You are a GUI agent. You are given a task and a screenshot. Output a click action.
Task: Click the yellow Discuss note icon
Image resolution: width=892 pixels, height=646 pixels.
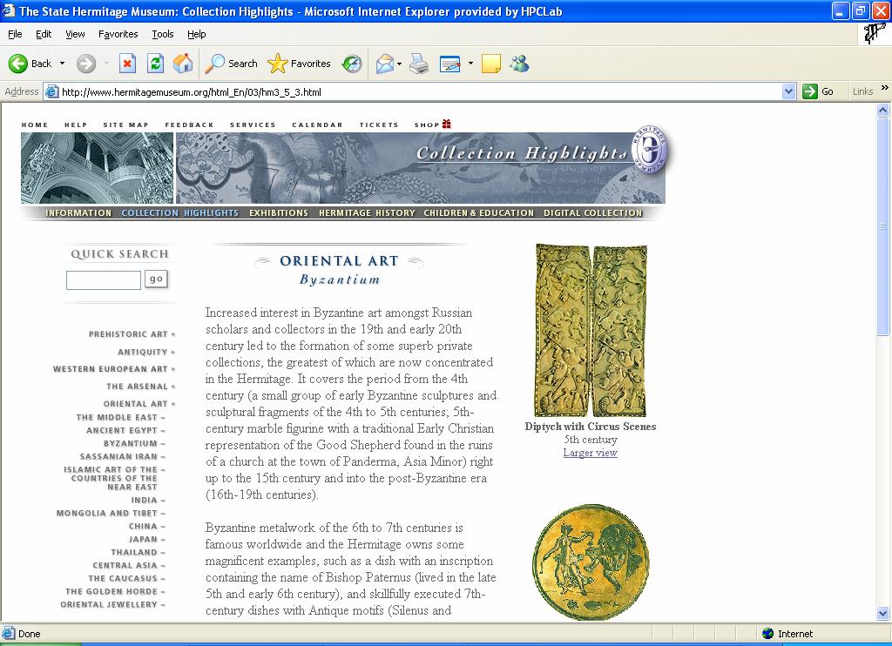[490, 64]
